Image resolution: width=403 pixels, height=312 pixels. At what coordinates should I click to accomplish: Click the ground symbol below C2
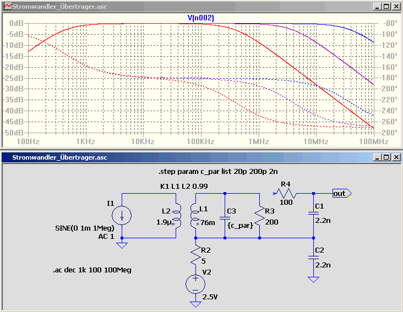[313, 280]
